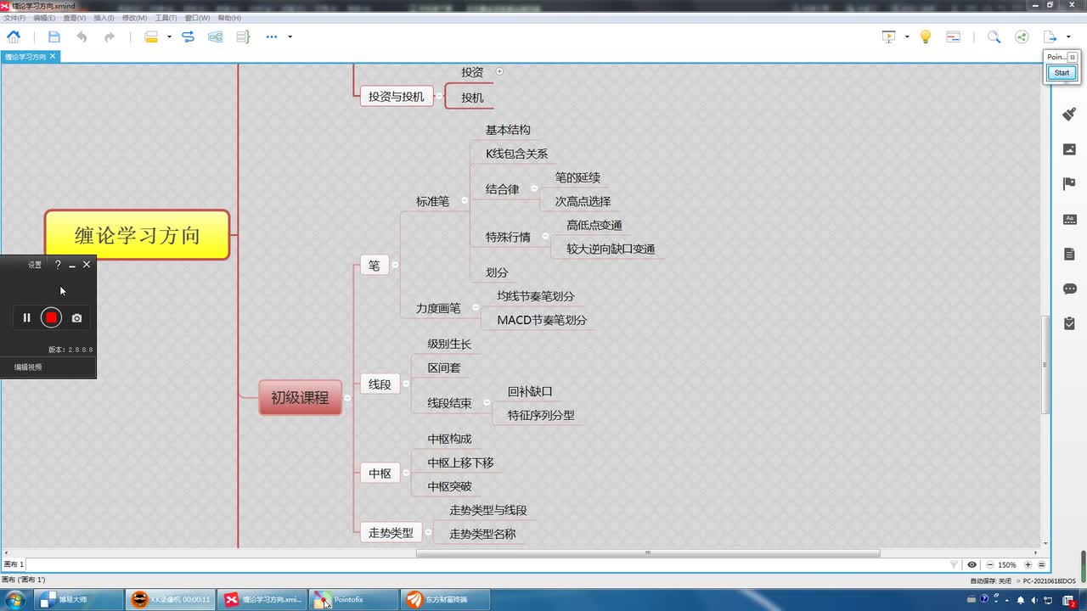1087x611 pixels.
Task: Click 编辑视频 in the recorder window
Action: [28, 367]
